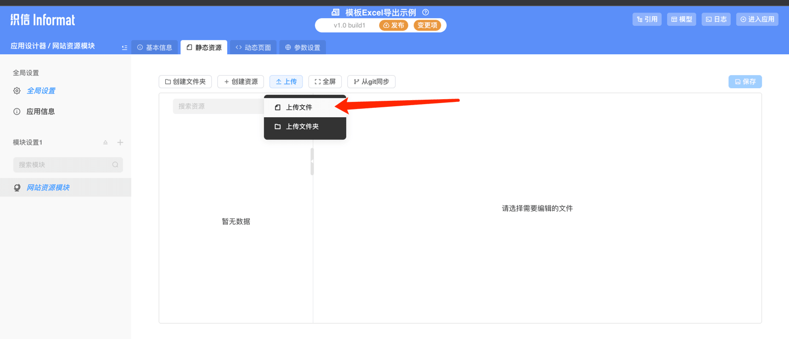
Task: Click the 创建文件夹 button
Action: pyautogui.click(x=185, y=81)
